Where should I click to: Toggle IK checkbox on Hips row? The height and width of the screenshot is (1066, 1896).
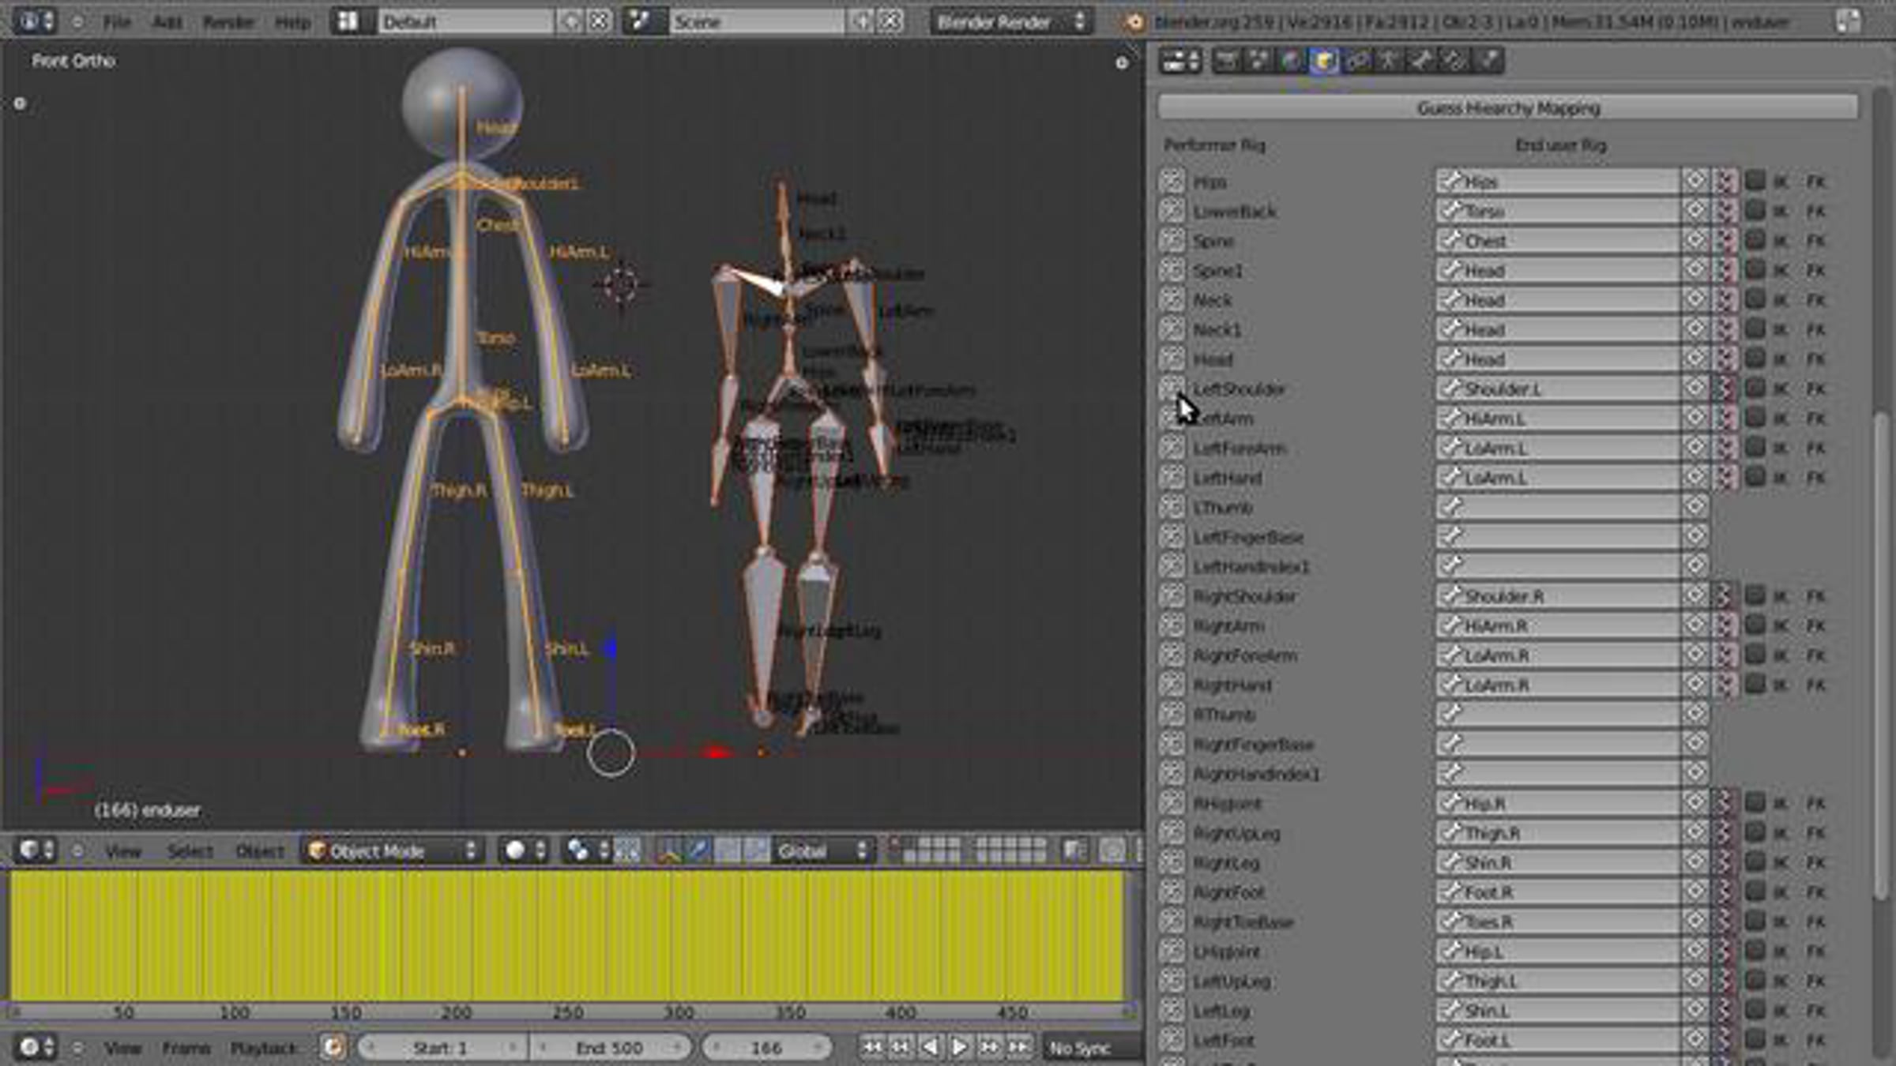(1755, 181)
